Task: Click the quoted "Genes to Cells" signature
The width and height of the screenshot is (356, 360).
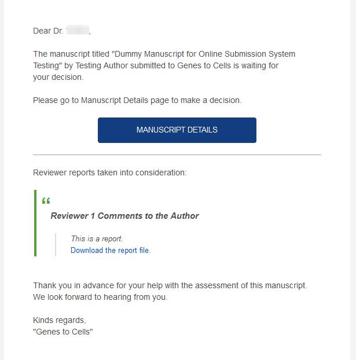Action: pyautogui.click(x=63, y=332)
